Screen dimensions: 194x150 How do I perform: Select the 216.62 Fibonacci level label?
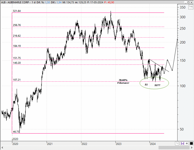tap(17, 36)
